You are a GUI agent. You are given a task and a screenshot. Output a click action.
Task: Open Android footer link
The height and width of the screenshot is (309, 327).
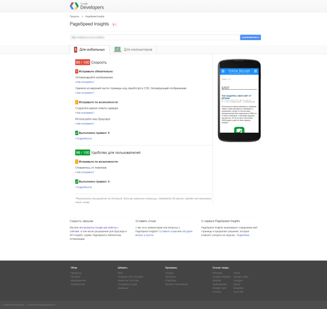coord(216,281)
